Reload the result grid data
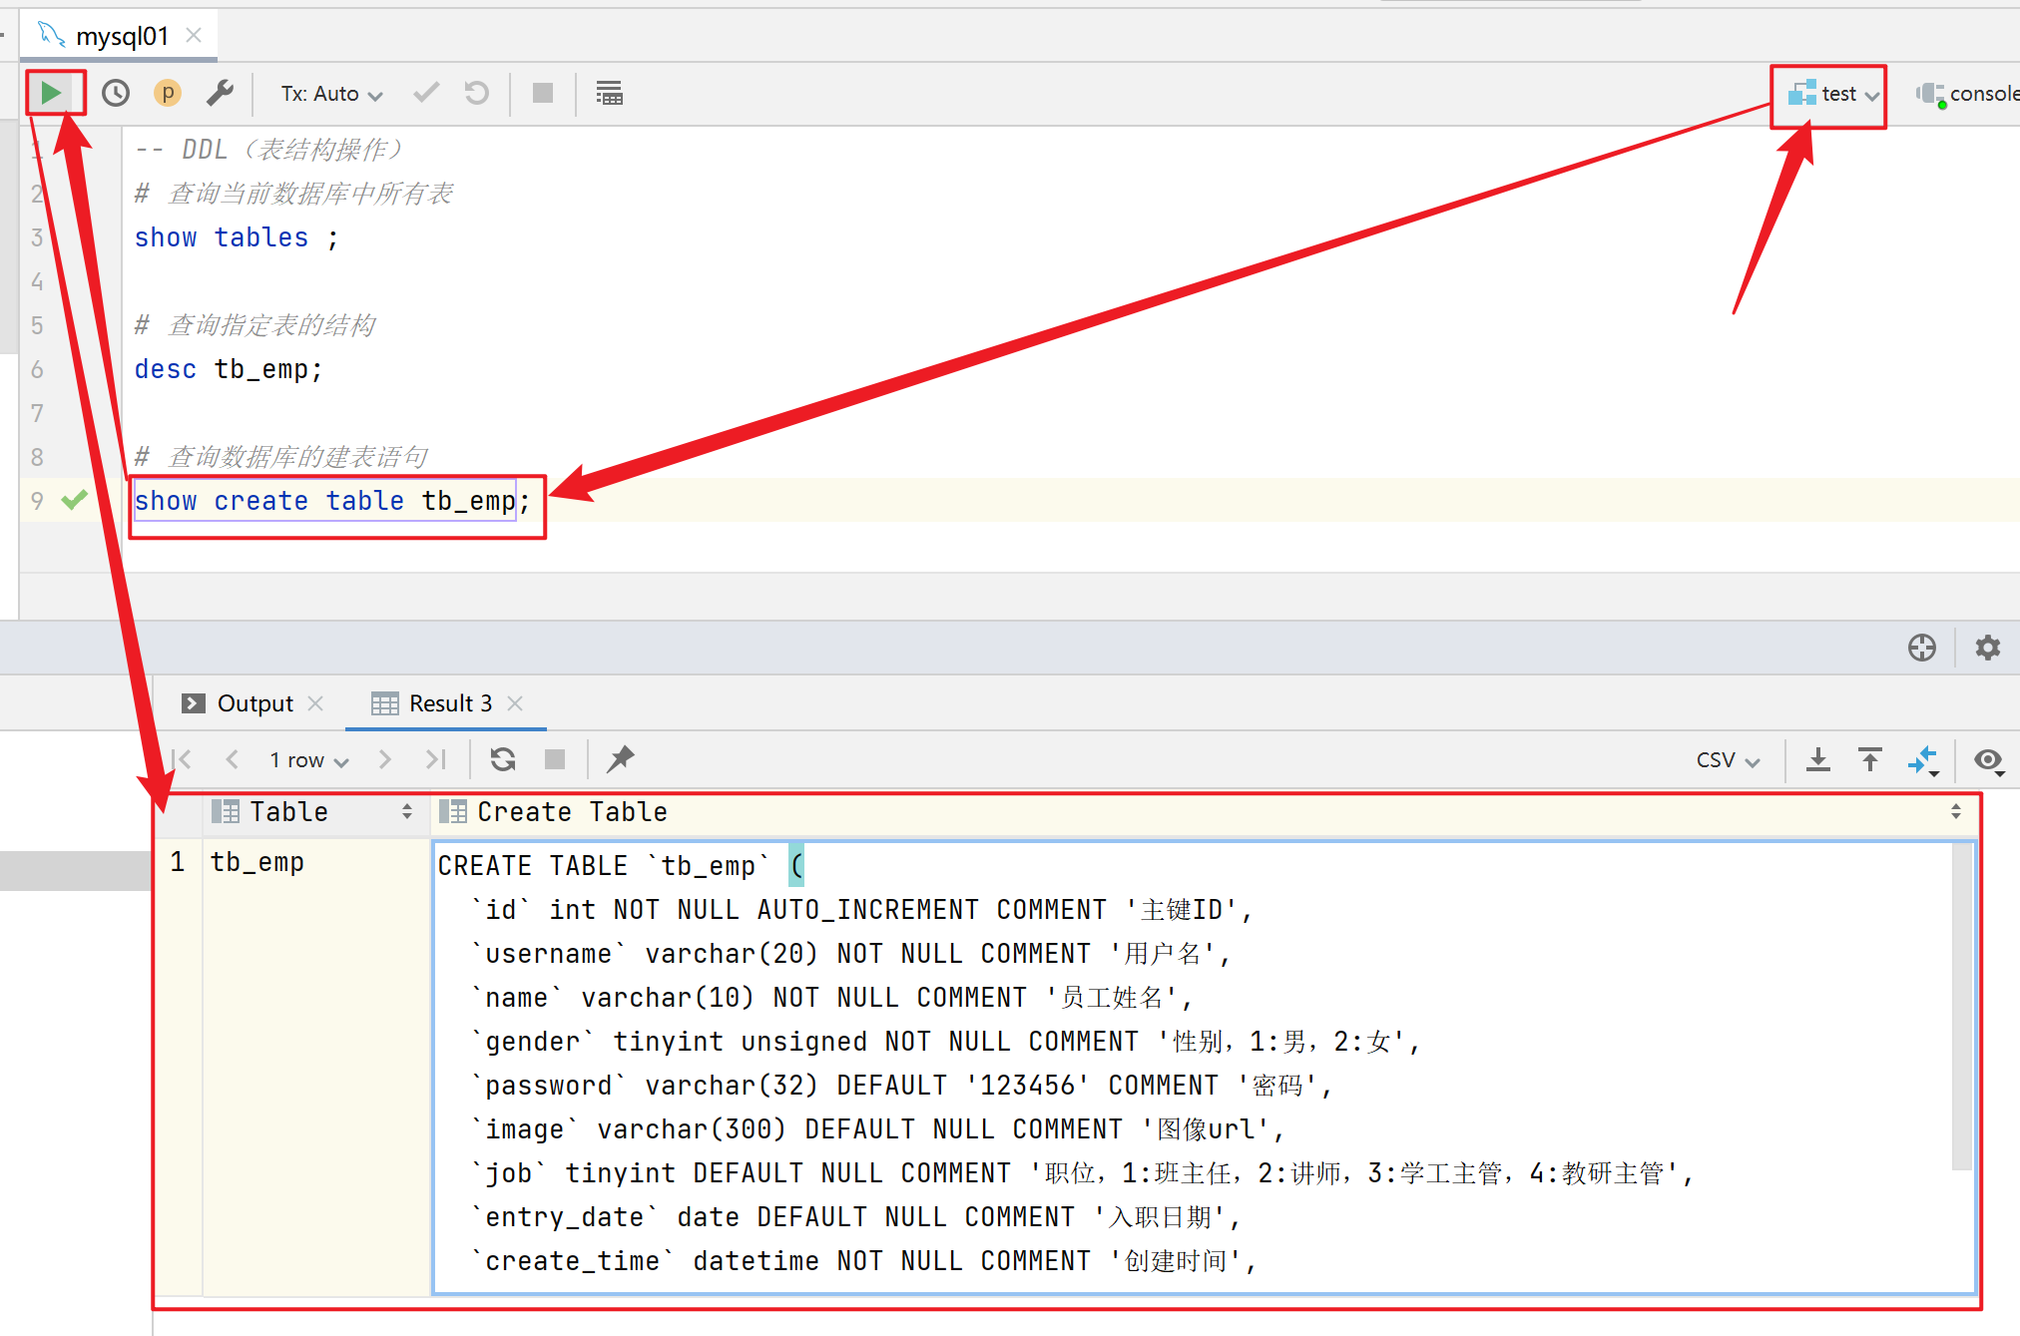 pos(503,759)
